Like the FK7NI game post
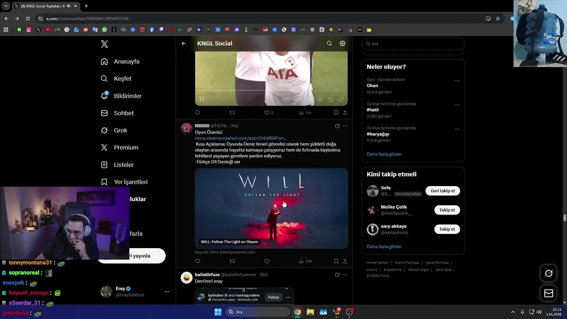567x319 pixels. click(267, 261)
